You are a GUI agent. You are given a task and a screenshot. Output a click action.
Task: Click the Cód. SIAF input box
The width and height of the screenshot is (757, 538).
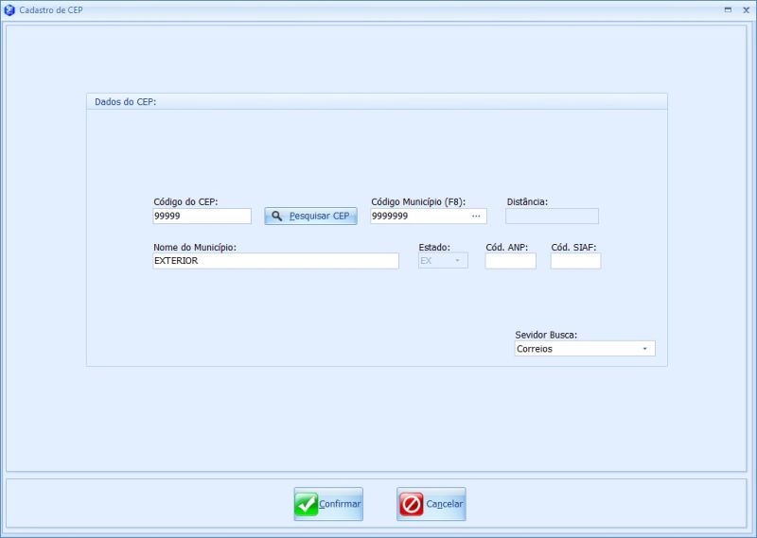coord(575,261)
